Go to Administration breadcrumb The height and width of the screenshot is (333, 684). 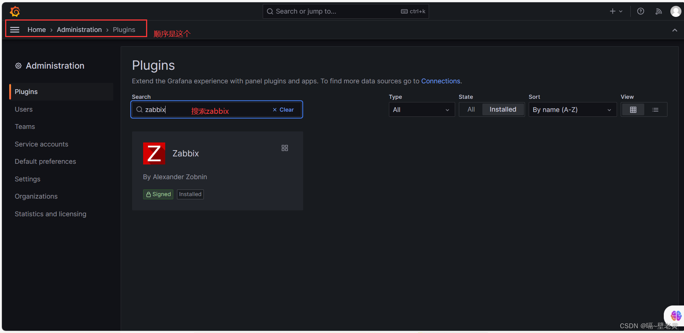[x=79, y=30]
